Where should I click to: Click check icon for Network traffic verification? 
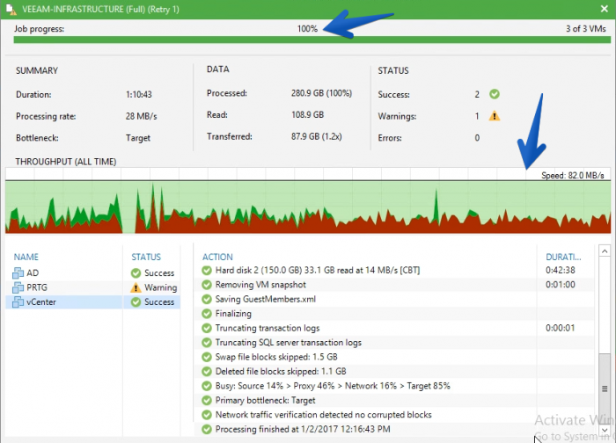click(x=207, y=415)
